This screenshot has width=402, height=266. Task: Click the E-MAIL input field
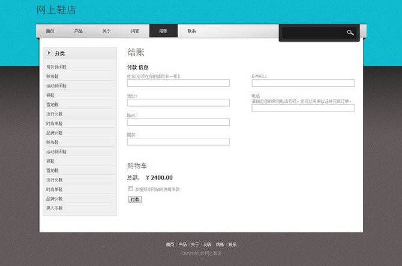coord(303,83)
